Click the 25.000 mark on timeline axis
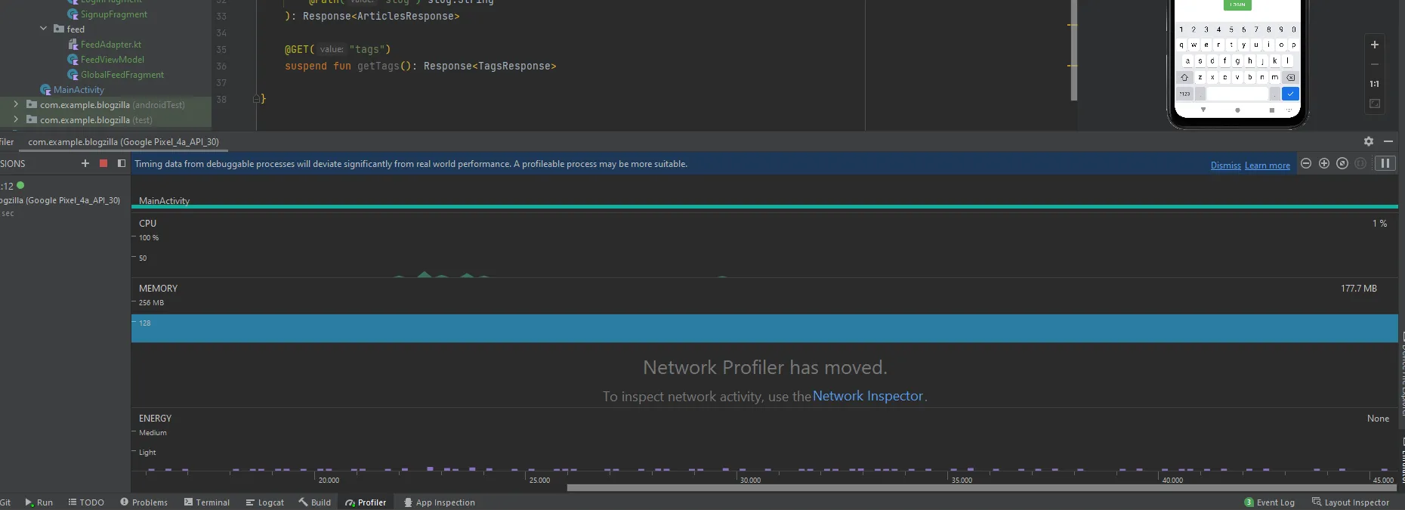 tap(540, 480)
